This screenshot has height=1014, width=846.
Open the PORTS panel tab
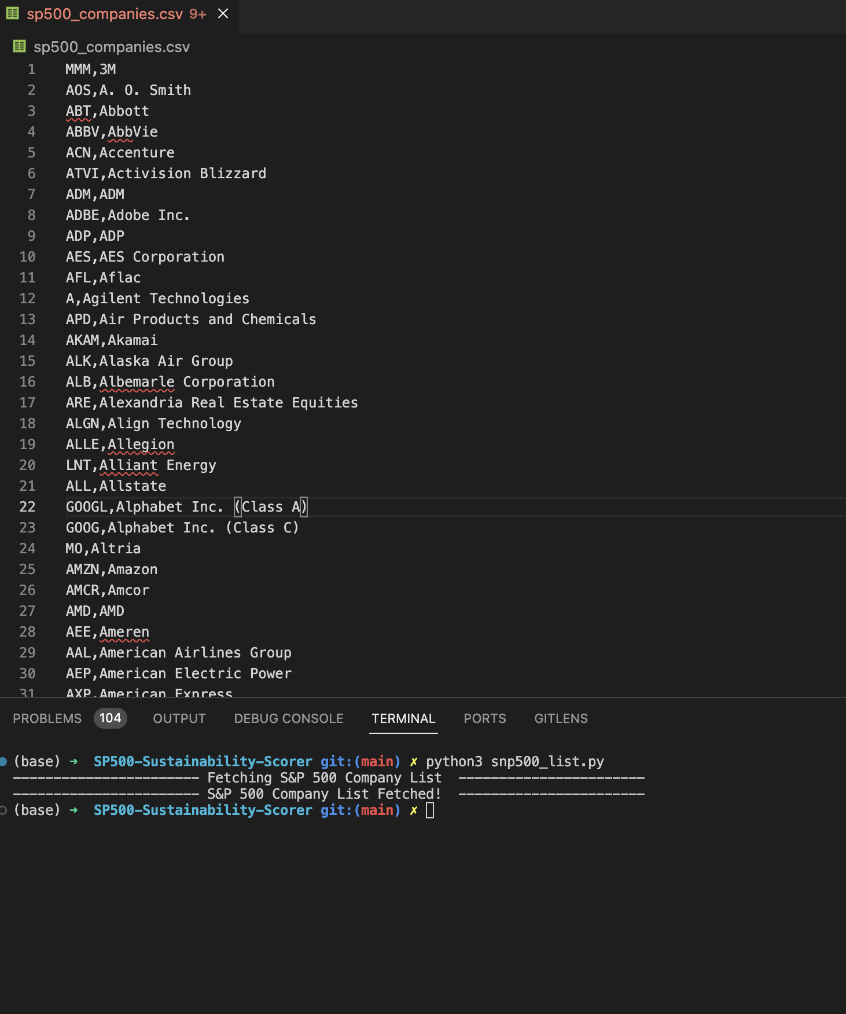click(x=485, y=718)
